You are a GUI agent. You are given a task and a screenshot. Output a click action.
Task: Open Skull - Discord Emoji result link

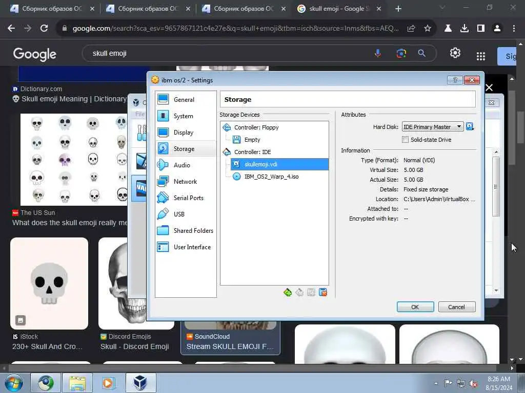pos(134,346)
